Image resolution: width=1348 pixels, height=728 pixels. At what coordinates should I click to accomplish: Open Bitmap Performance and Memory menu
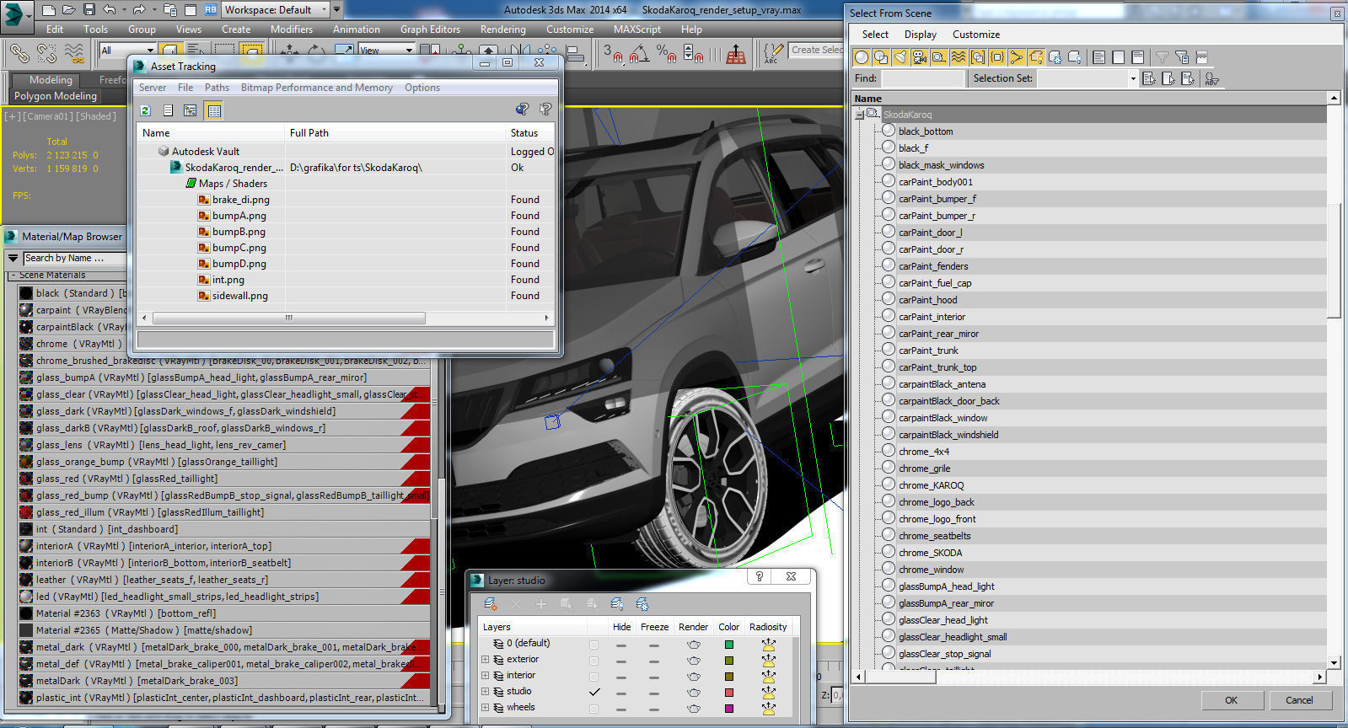[317, 88]
